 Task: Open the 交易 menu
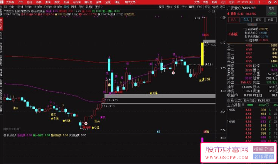pyautogui.click(x=197, y=2)
